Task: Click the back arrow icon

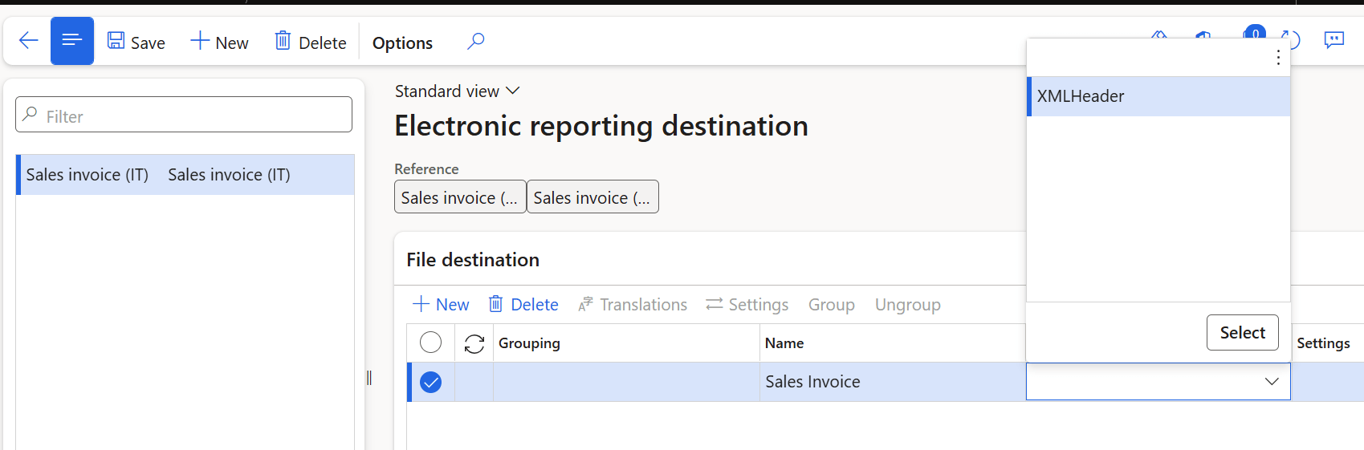Action: coord(28,41)
